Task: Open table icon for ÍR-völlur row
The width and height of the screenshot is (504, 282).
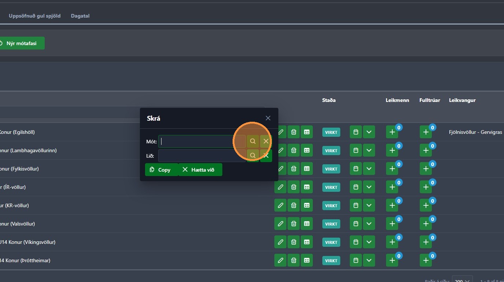Action: click(x=307, y=187)
